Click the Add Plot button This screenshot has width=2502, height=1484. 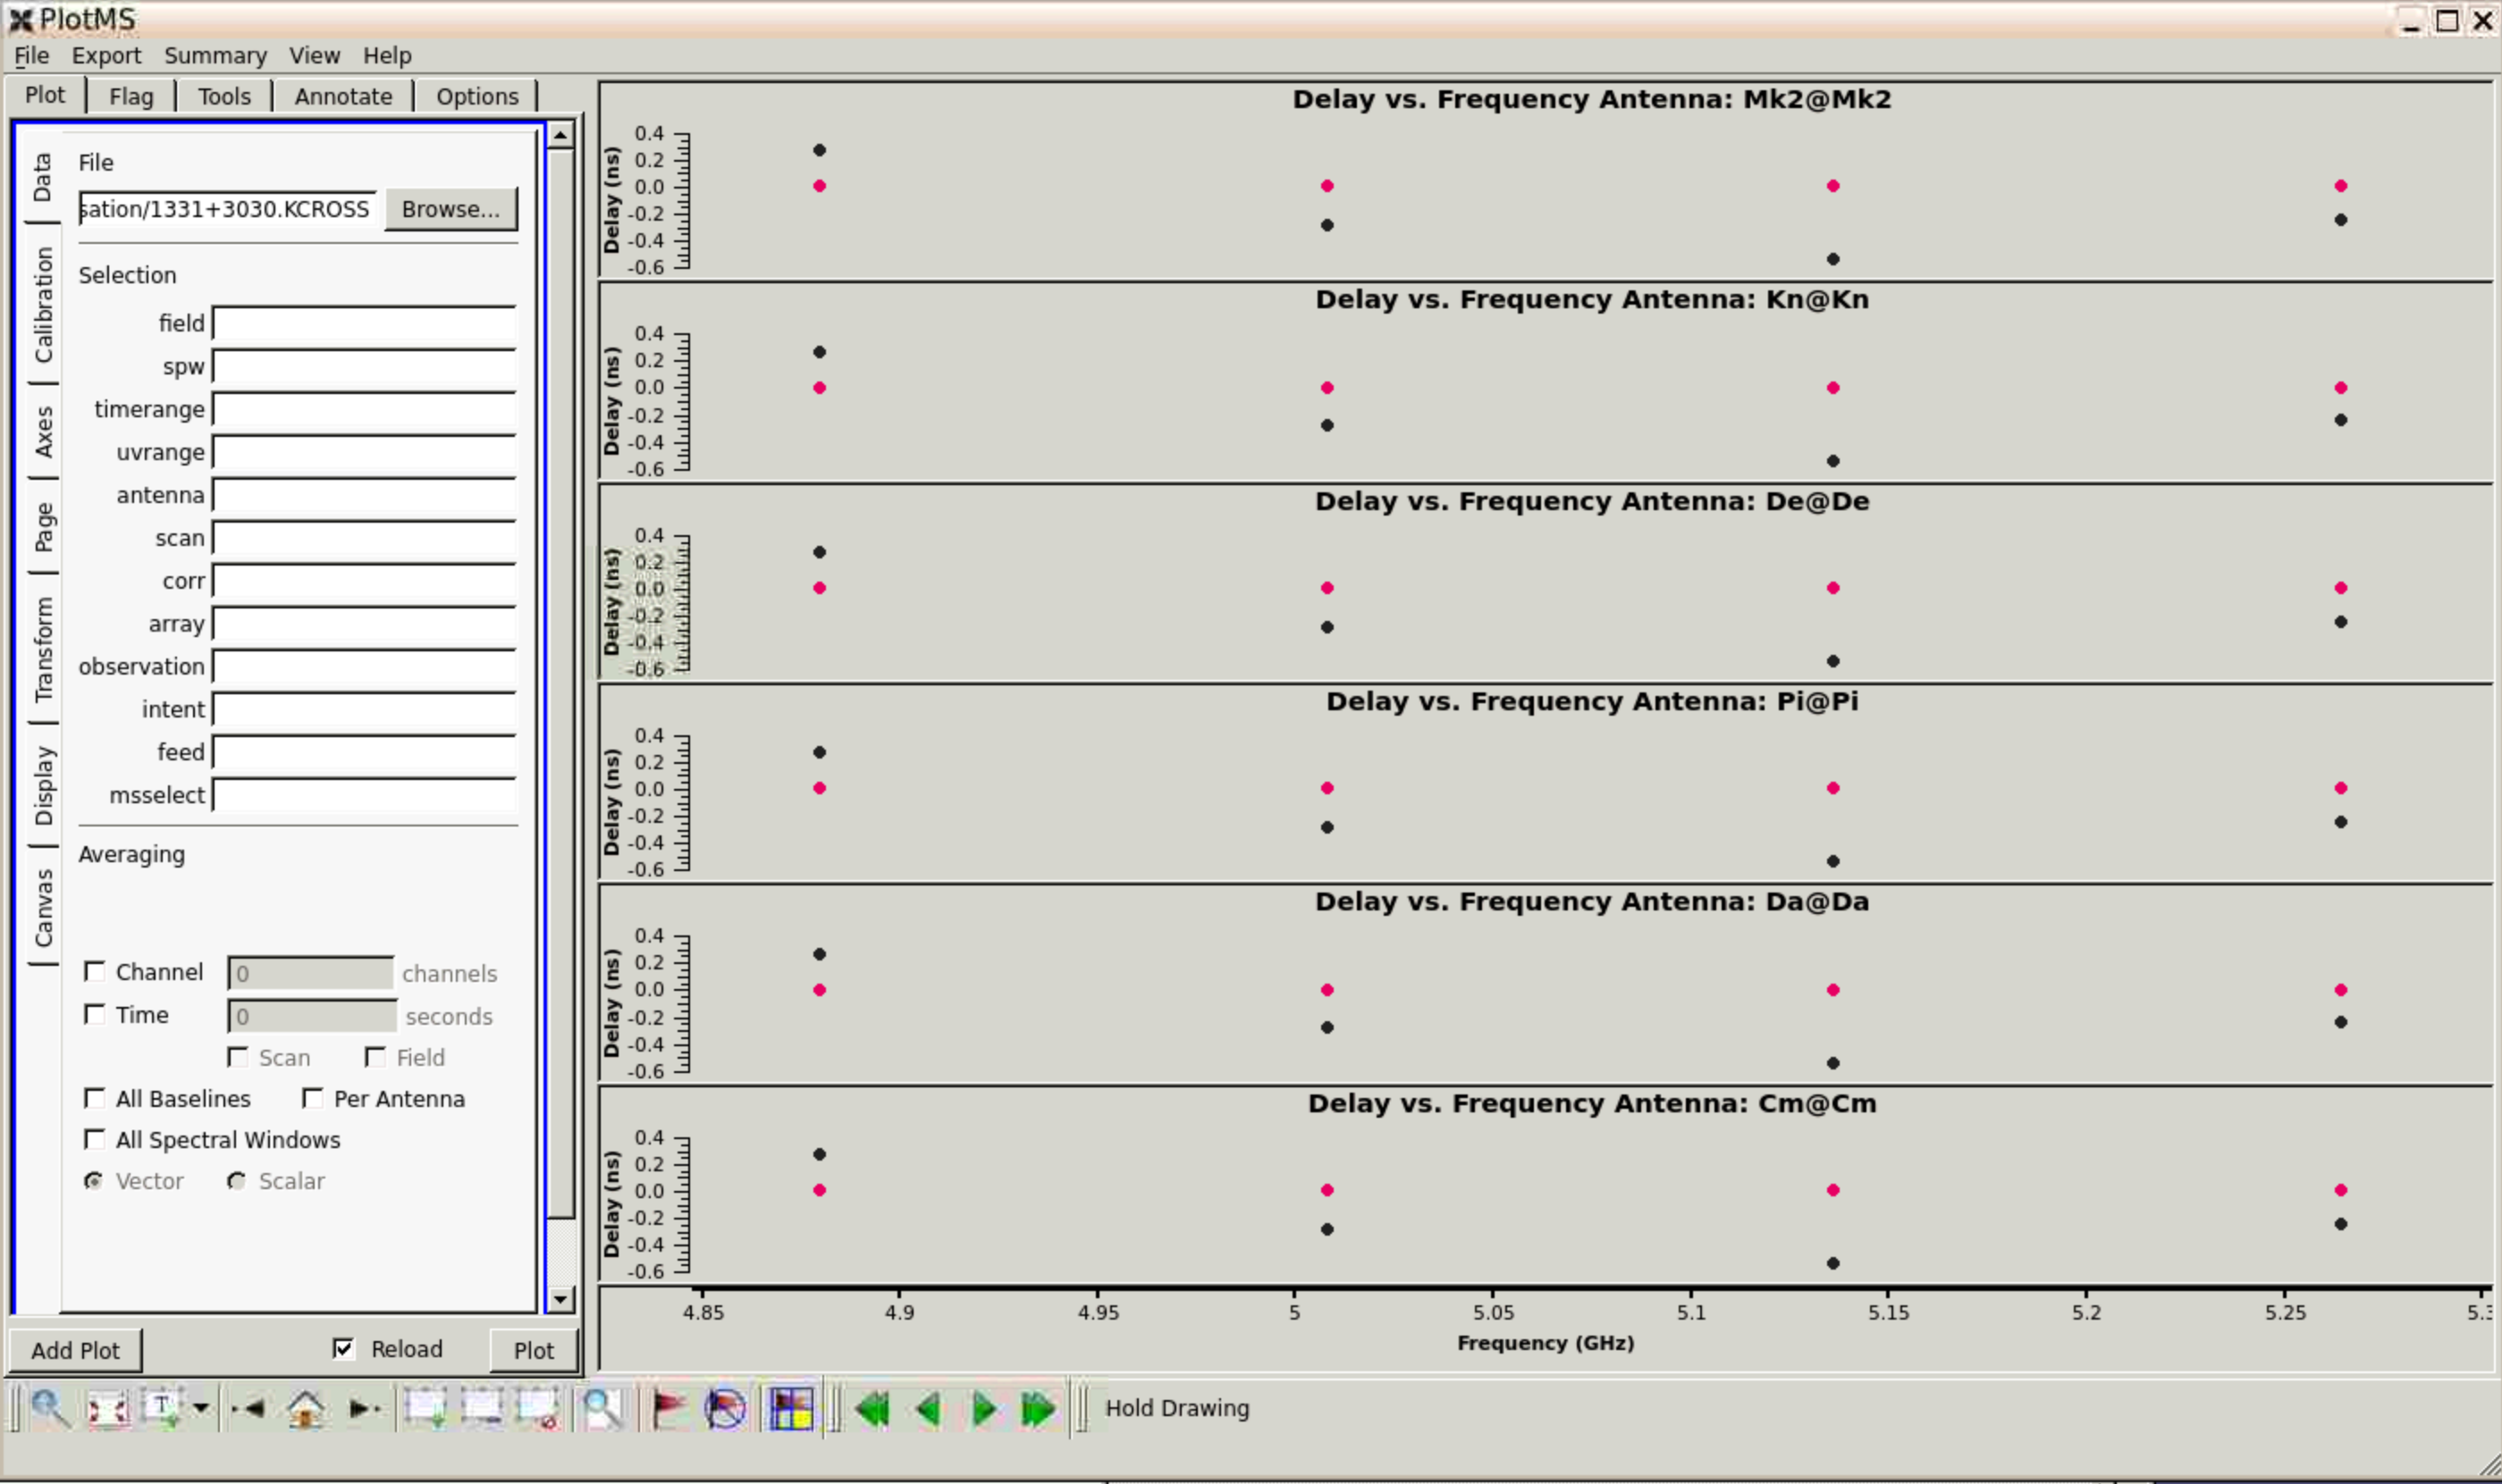click(75, 1350)
